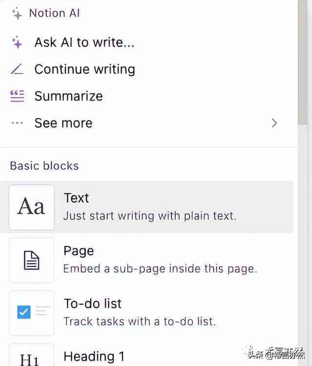312x366 pixels.
Task: Click the blue To-do checkbox icon
Action: click(24, 312)
